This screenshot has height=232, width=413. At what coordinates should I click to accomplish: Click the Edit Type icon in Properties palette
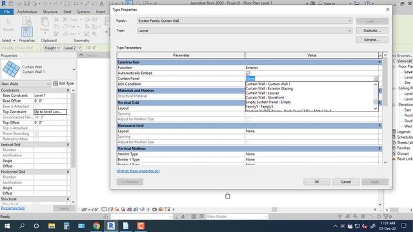[55, 83]
